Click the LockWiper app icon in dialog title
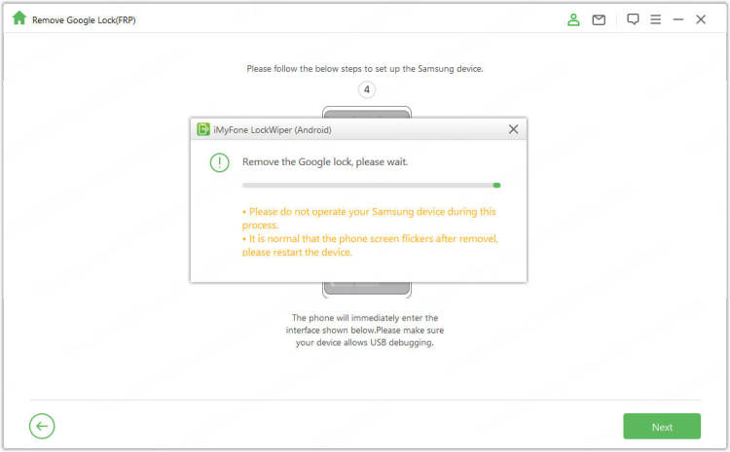 (203, 129)
